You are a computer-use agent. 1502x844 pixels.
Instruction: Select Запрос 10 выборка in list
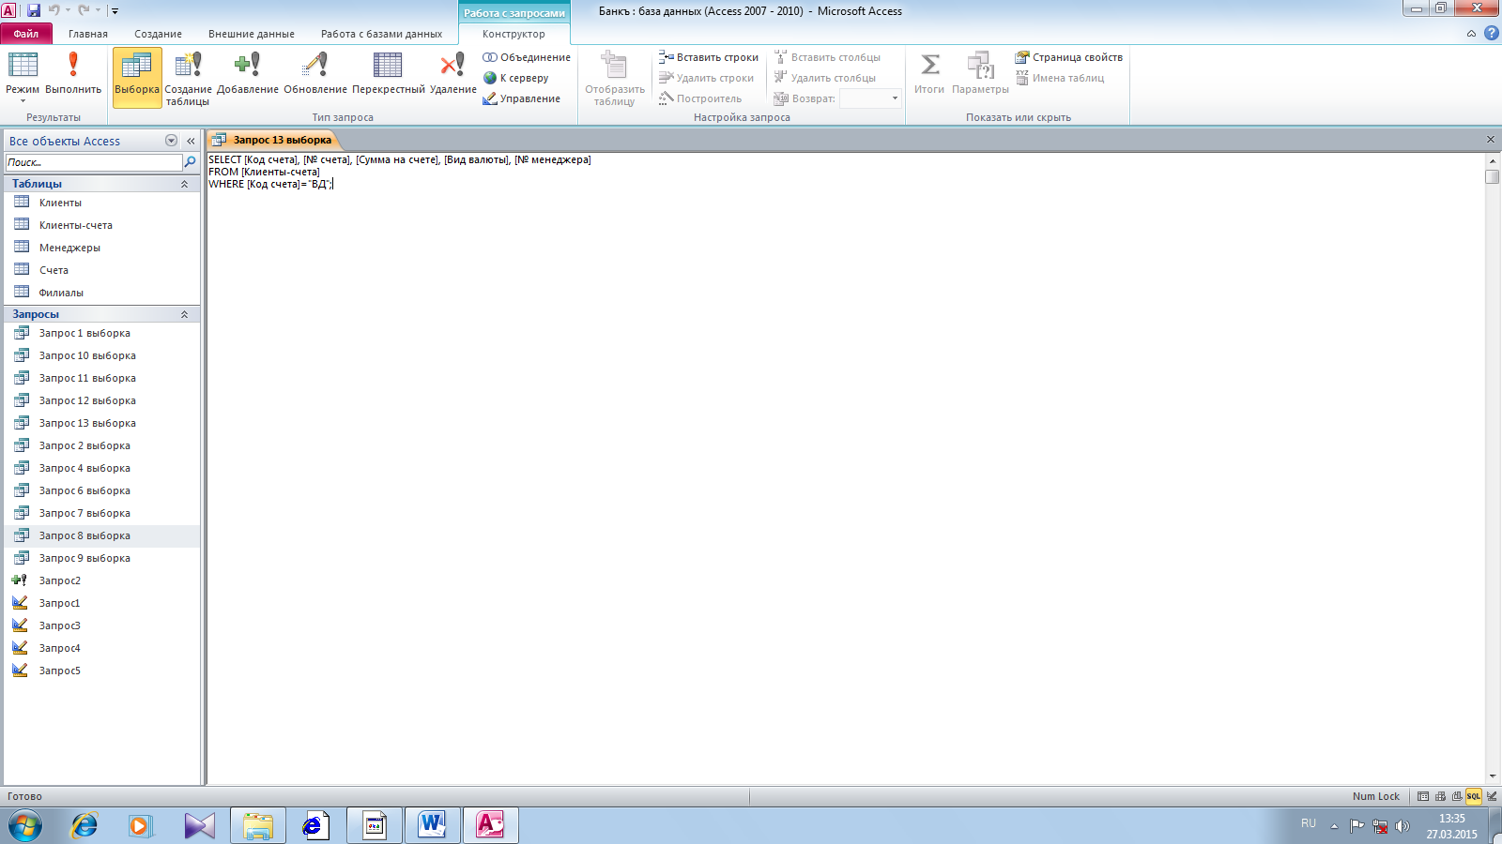101,355
